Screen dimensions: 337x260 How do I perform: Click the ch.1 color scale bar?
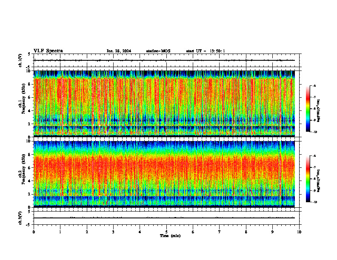coord(308,109)
